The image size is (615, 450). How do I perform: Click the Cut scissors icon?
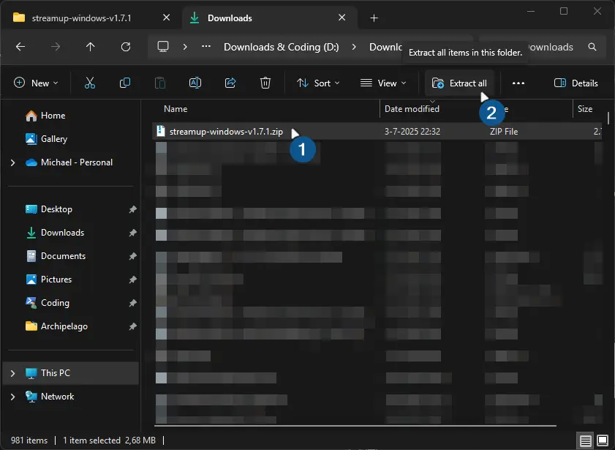pyautogui.click(x=90, y=83)
